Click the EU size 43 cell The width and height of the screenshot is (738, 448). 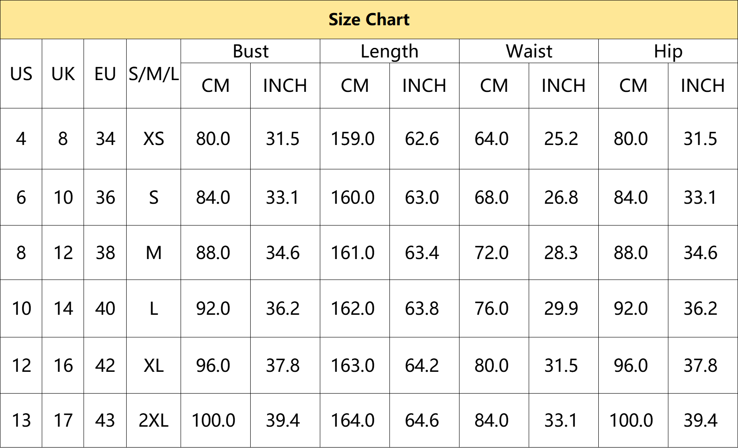point(105,421)
